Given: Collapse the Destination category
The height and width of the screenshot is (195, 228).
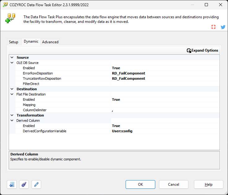Looking at the screenshot, I should (x=12, y=89).
